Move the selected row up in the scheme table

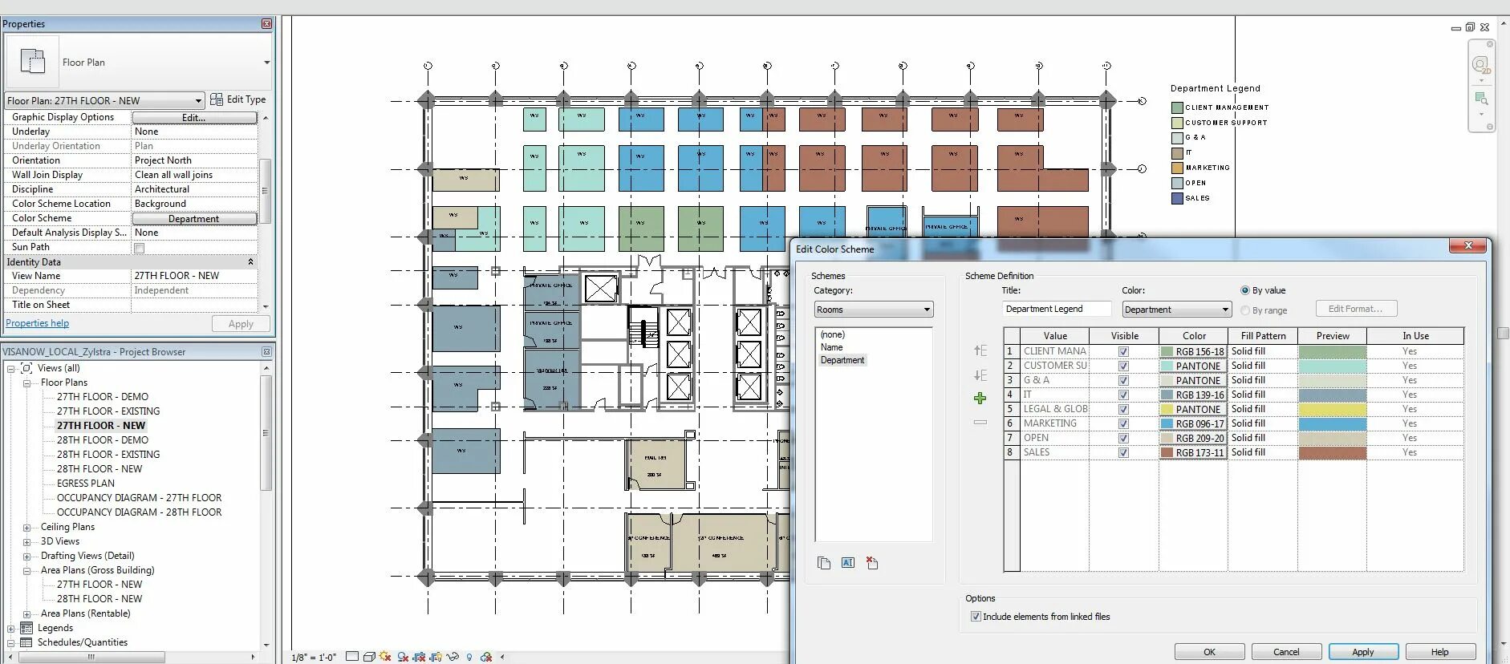(x=980, y=350)
